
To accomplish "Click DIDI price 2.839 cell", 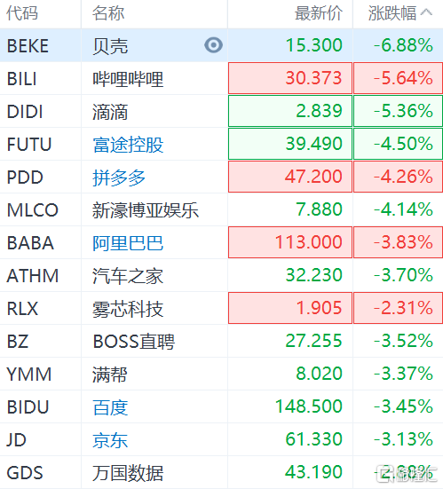I will (290, 111).
